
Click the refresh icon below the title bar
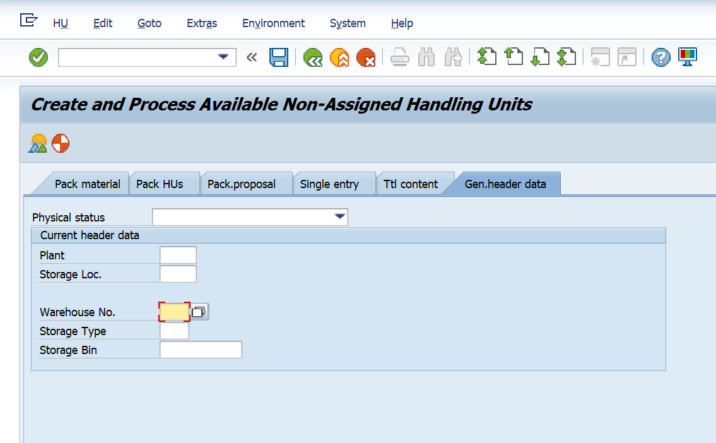pyautogui.click(x=37, y=143)
